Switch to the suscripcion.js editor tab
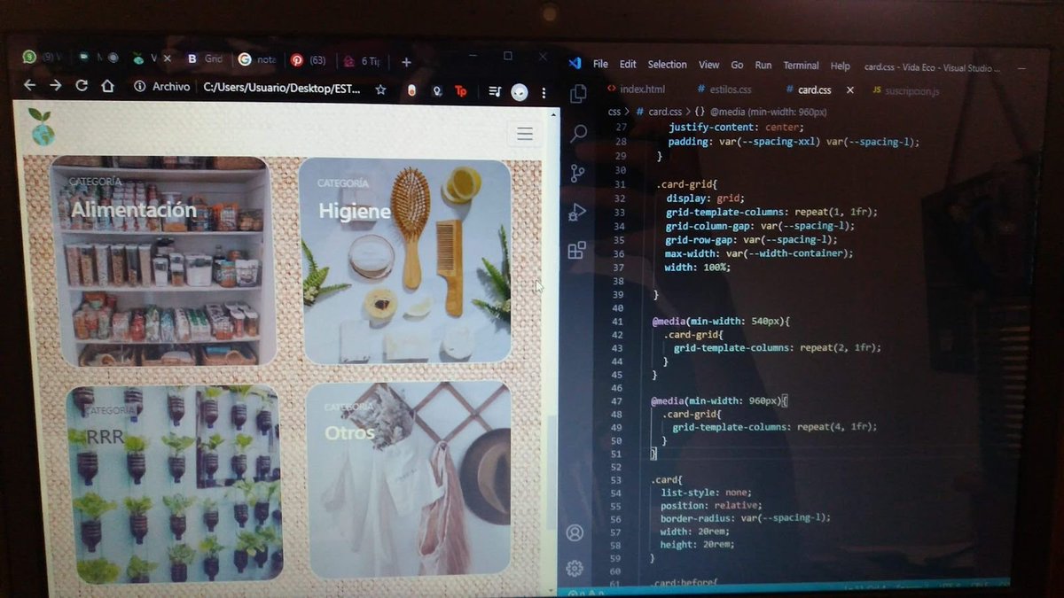 [905, 90]
